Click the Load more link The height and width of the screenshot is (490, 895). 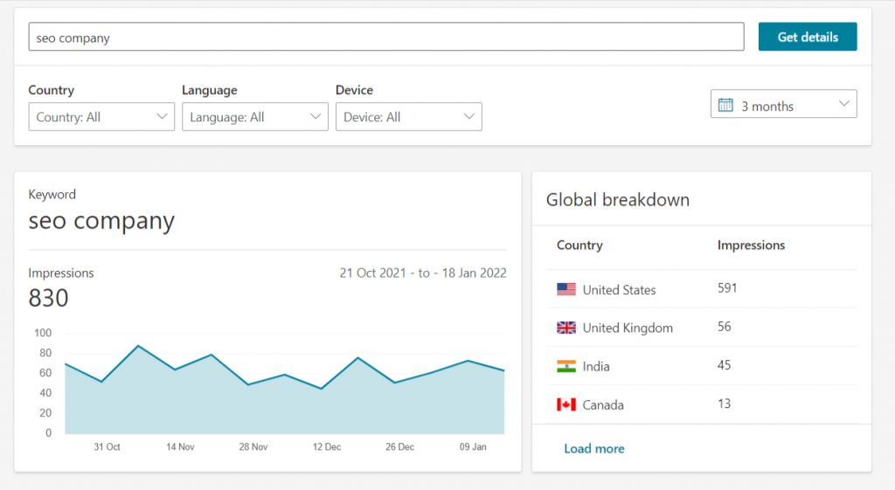[594, 448]
